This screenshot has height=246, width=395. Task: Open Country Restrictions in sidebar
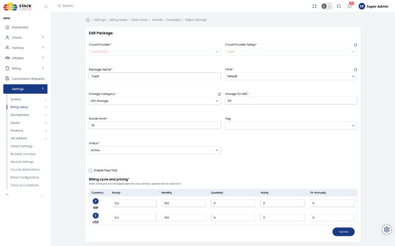[25, 169]
